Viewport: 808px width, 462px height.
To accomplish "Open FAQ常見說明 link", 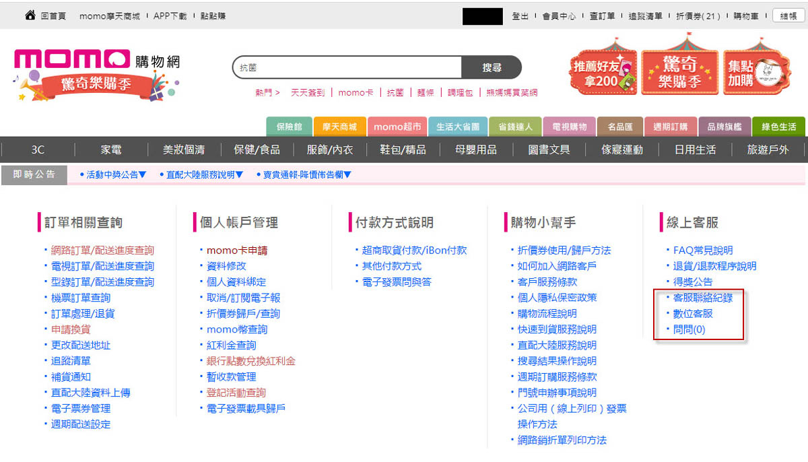I will 703,251.
